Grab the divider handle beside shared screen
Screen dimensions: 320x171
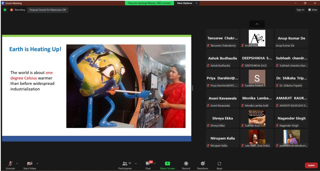click(192, 88)
